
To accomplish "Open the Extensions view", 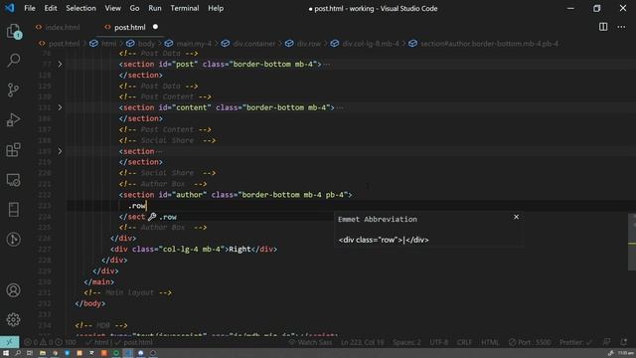I will [13, 150].
